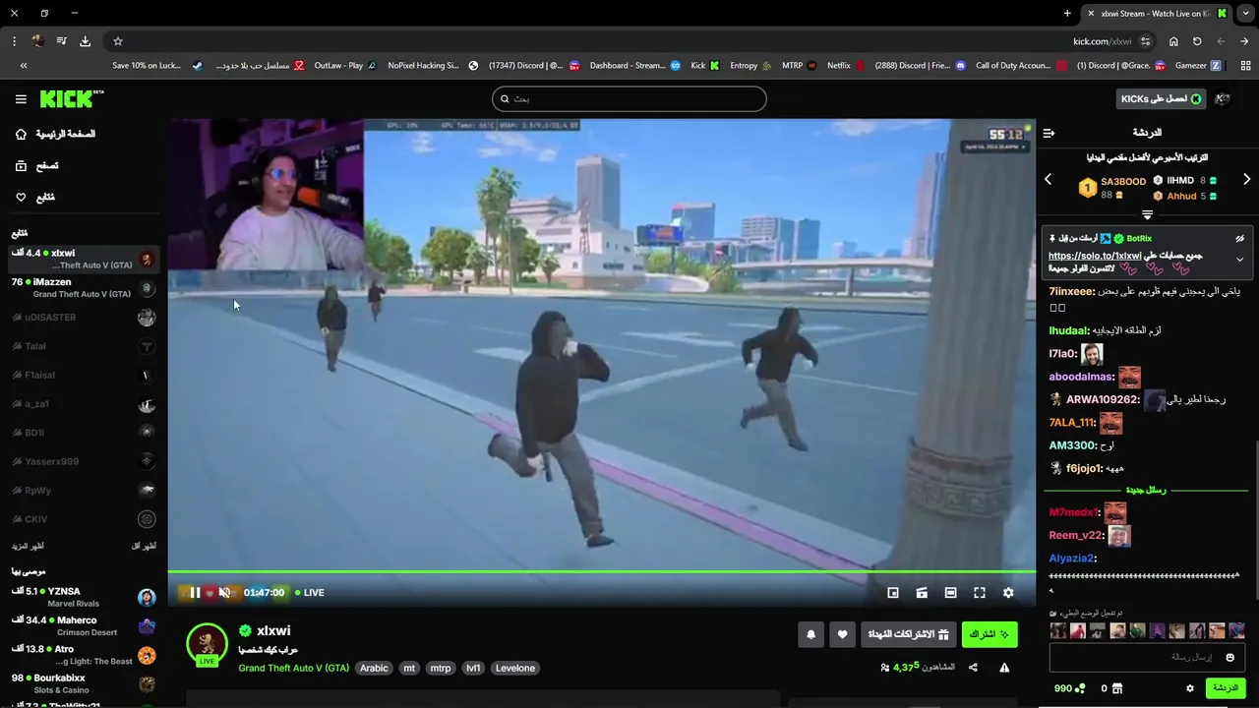Expand the leaderboard handle arrow
1259x708 pixels.
tap(1147, 214)
